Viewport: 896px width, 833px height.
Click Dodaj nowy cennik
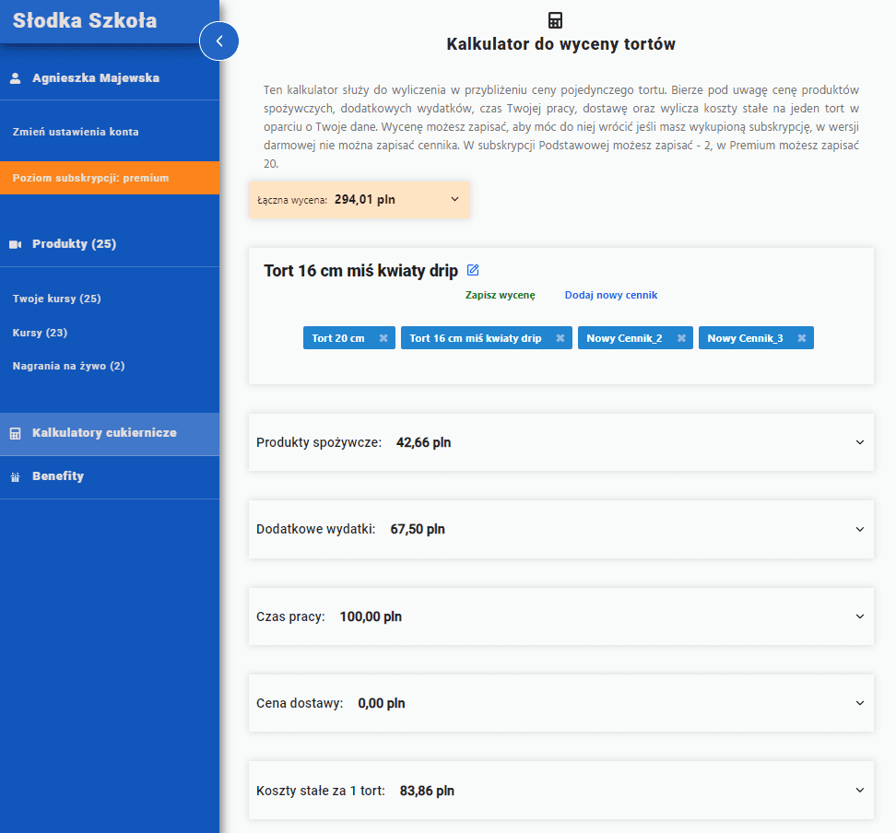tap(610, 295)
